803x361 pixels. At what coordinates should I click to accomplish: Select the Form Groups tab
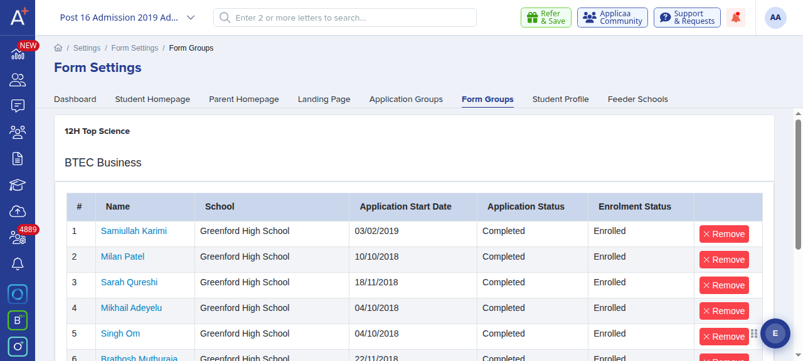[x=487, y=99]
